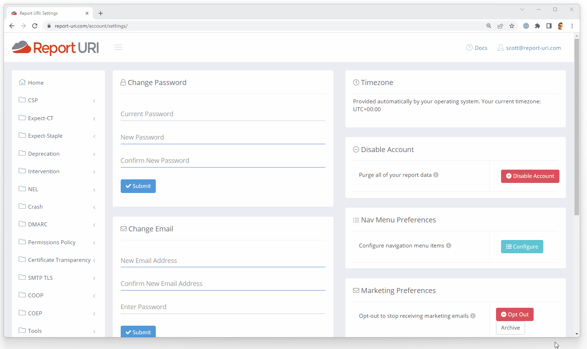The height and width of the screenshot is (349, 587).
Task: Click info icon beside Configure navigation menu items
Action: (449, 246)
